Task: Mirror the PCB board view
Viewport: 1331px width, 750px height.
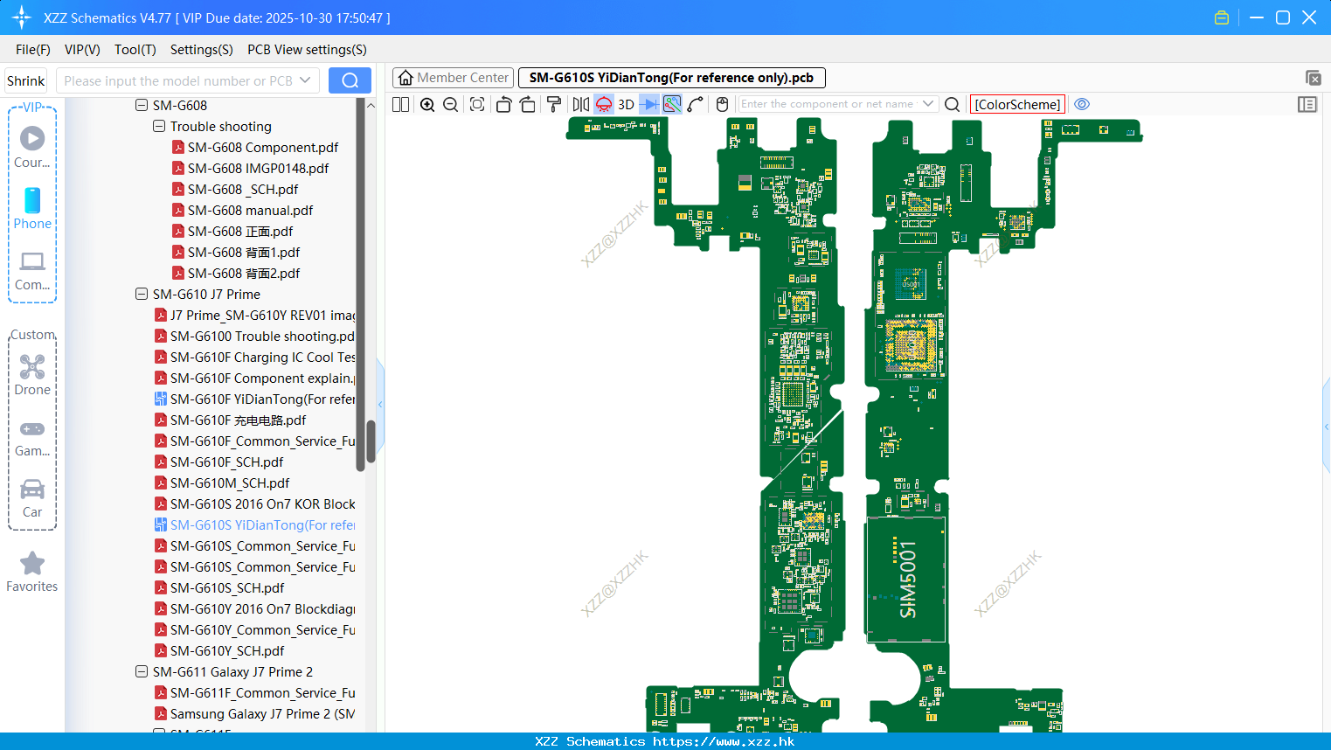Action: [580, 104]
